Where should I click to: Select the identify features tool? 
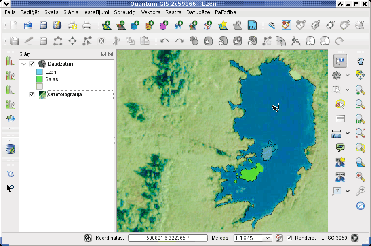point(340,61)
